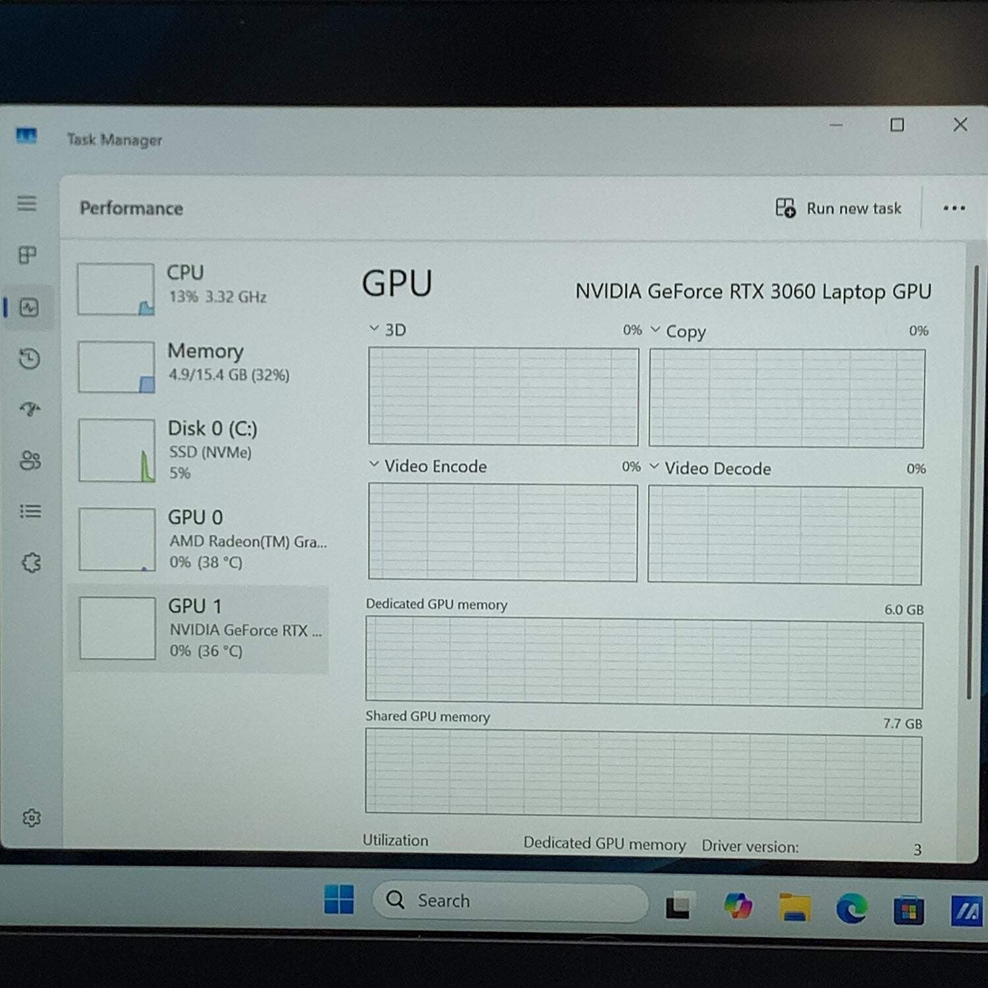Click the vertical scrollbar in GPU panel
Viewport: 988px width, 988px height.
[x=972, y=481]
